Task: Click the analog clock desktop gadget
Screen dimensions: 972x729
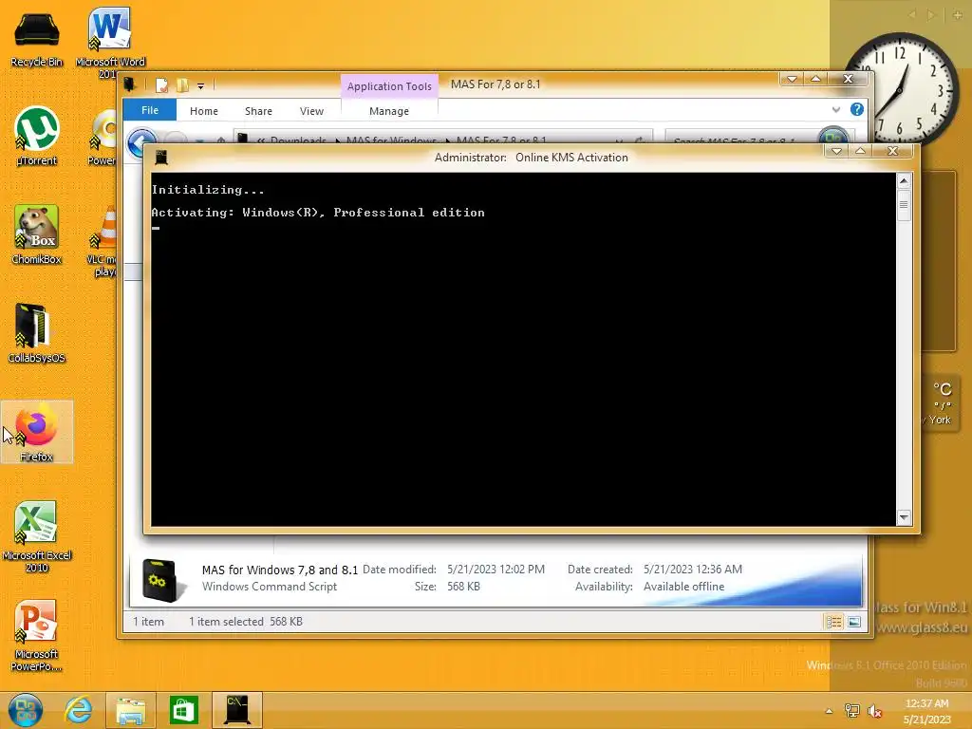Action: coord(900,88)
